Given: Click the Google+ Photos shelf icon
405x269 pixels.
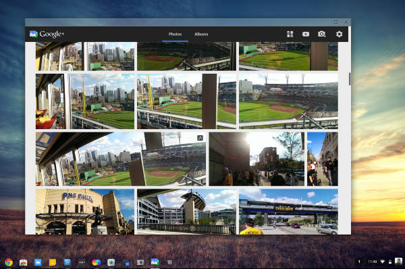Looking at the screenshot, I should 155,262.
